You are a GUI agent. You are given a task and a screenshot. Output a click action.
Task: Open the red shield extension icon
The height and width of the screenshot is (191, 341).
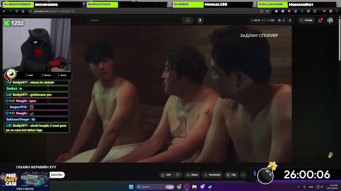[x=289, y=11]
